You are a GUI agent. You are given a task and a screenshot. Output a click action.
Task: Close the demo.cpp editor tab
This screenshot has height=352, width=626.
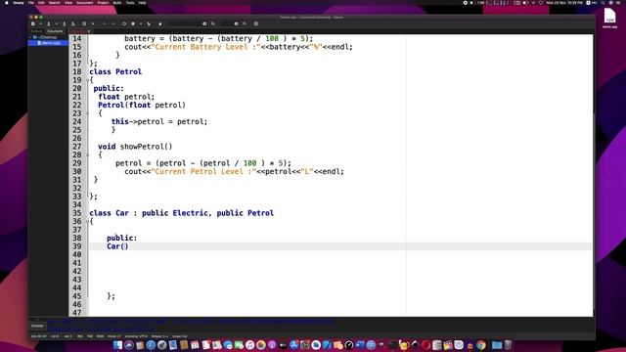(89, 31)
